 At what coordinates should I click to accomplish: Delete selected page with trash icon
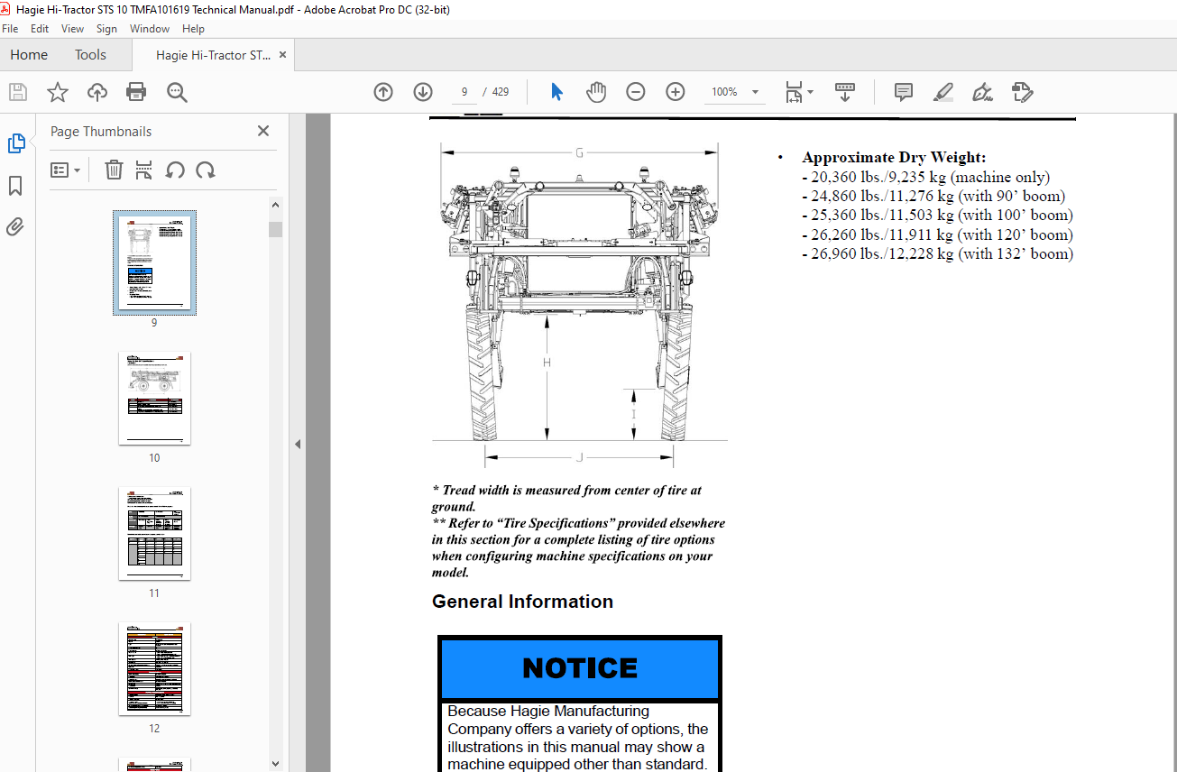click(x=114, y=170)
